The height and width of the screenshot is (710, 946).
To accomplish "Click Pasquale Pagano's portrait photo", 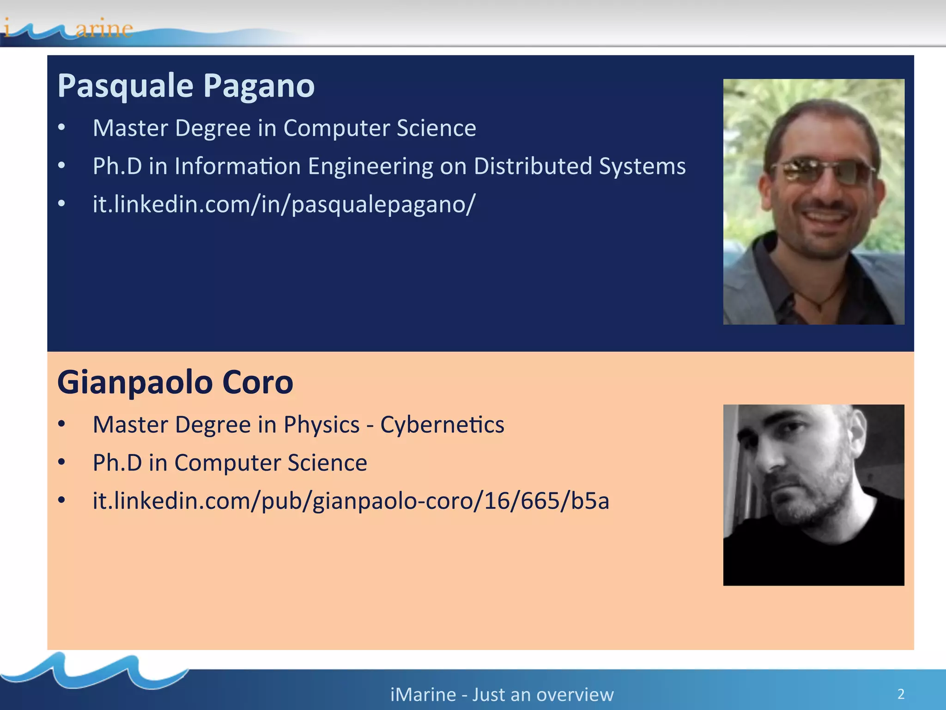I will click(x=813, y=202).
